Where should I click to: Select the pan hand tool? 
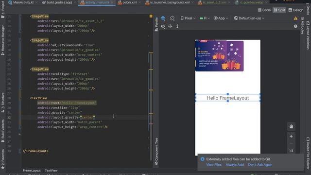click(x=291, y=126)
